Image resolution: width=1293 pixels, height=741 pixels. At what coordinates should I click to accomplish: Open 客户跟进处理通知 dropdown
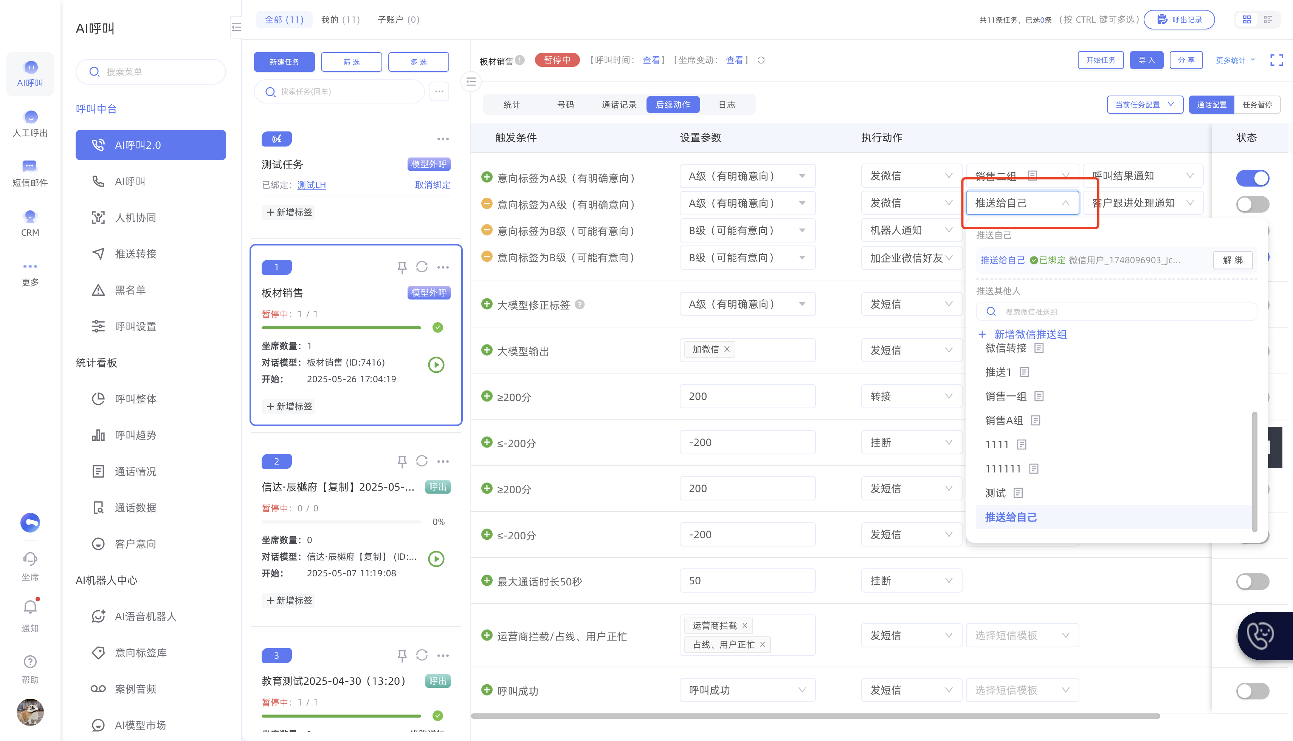[x=1143, y=203]
